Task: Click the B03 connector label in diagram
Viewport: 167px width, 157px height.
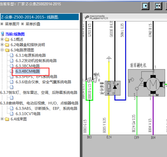Action: [x=89, y=137]
